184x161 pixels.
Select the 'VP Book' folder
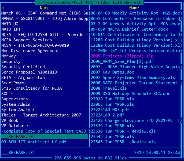coord(10,120)
